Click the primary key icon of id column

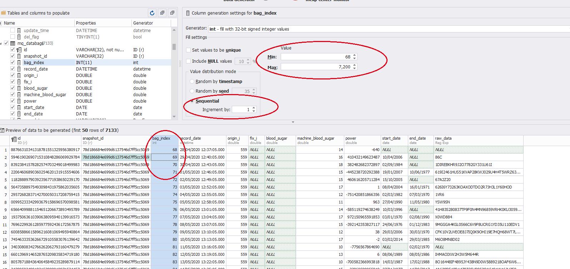tap(19, 50)
